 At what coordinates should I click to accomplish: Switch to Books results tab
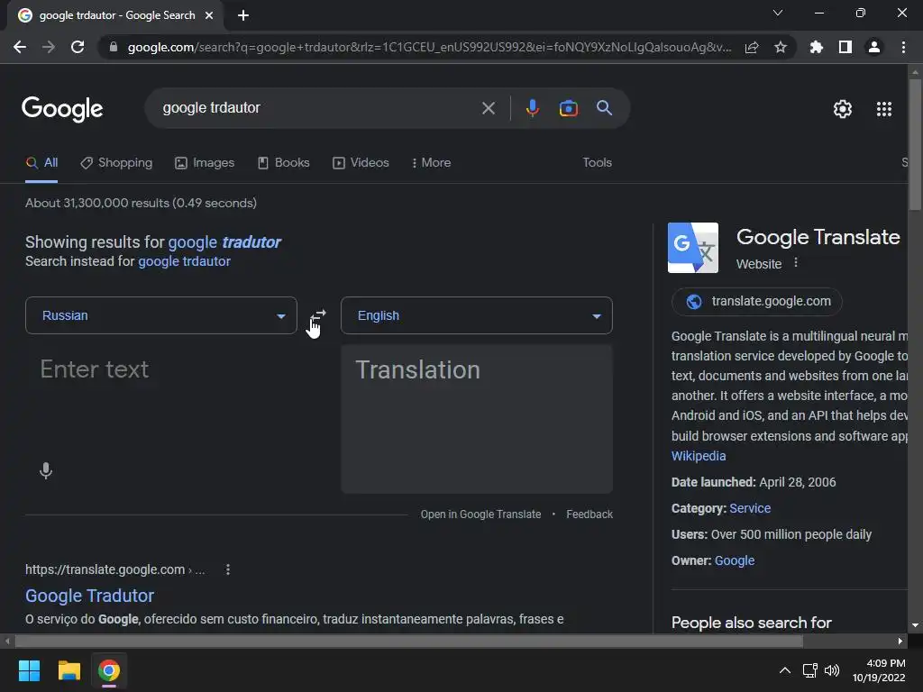tap(284, 162)
